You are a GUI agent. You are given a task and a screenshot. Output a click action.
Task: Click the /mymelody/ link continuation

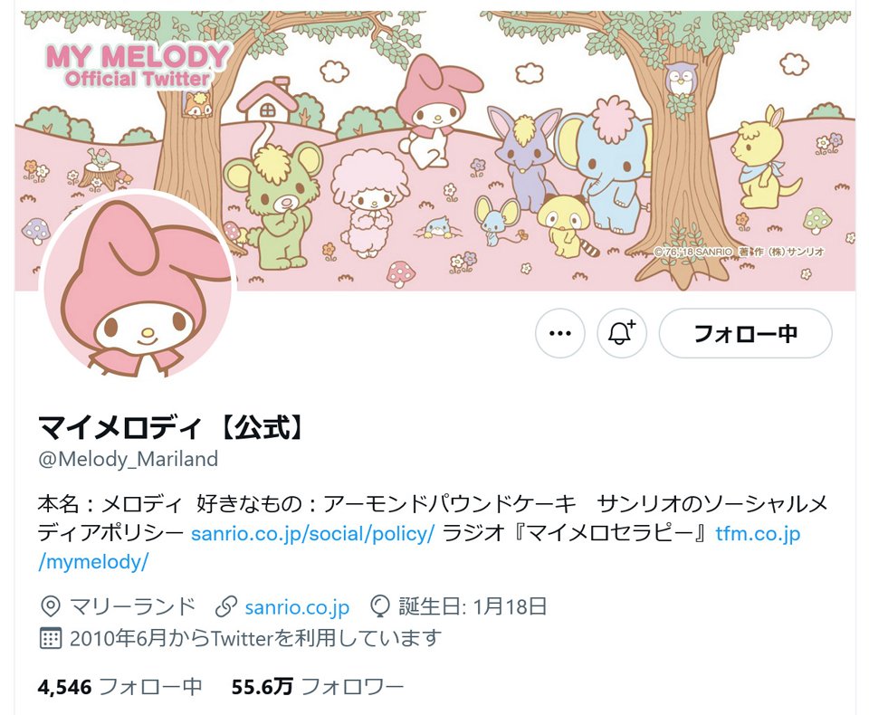tap(93, 562)
